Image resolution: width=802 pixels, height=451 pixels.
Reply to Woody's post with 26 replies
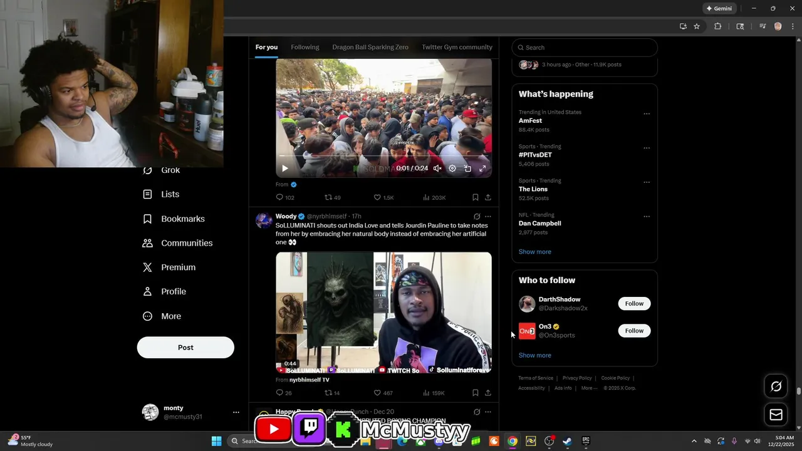click(284, 393)
